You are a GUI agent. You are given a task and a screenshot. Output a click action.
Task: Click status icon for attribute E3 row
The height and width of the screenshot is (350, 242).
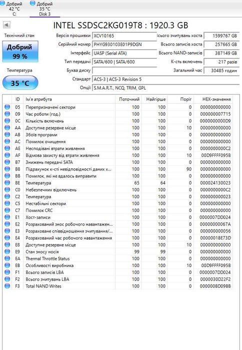point(7,231)
